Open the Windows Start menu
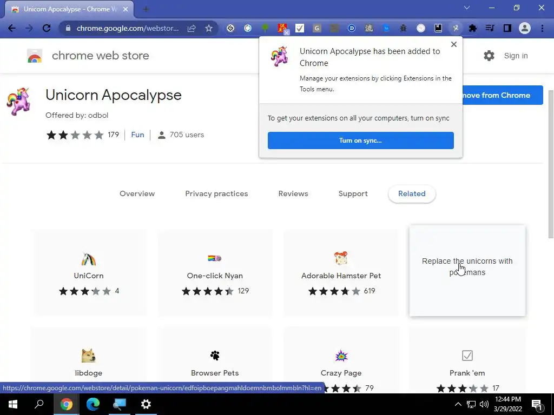The height and width of the screenshot is (415, 554). point(13,404)
